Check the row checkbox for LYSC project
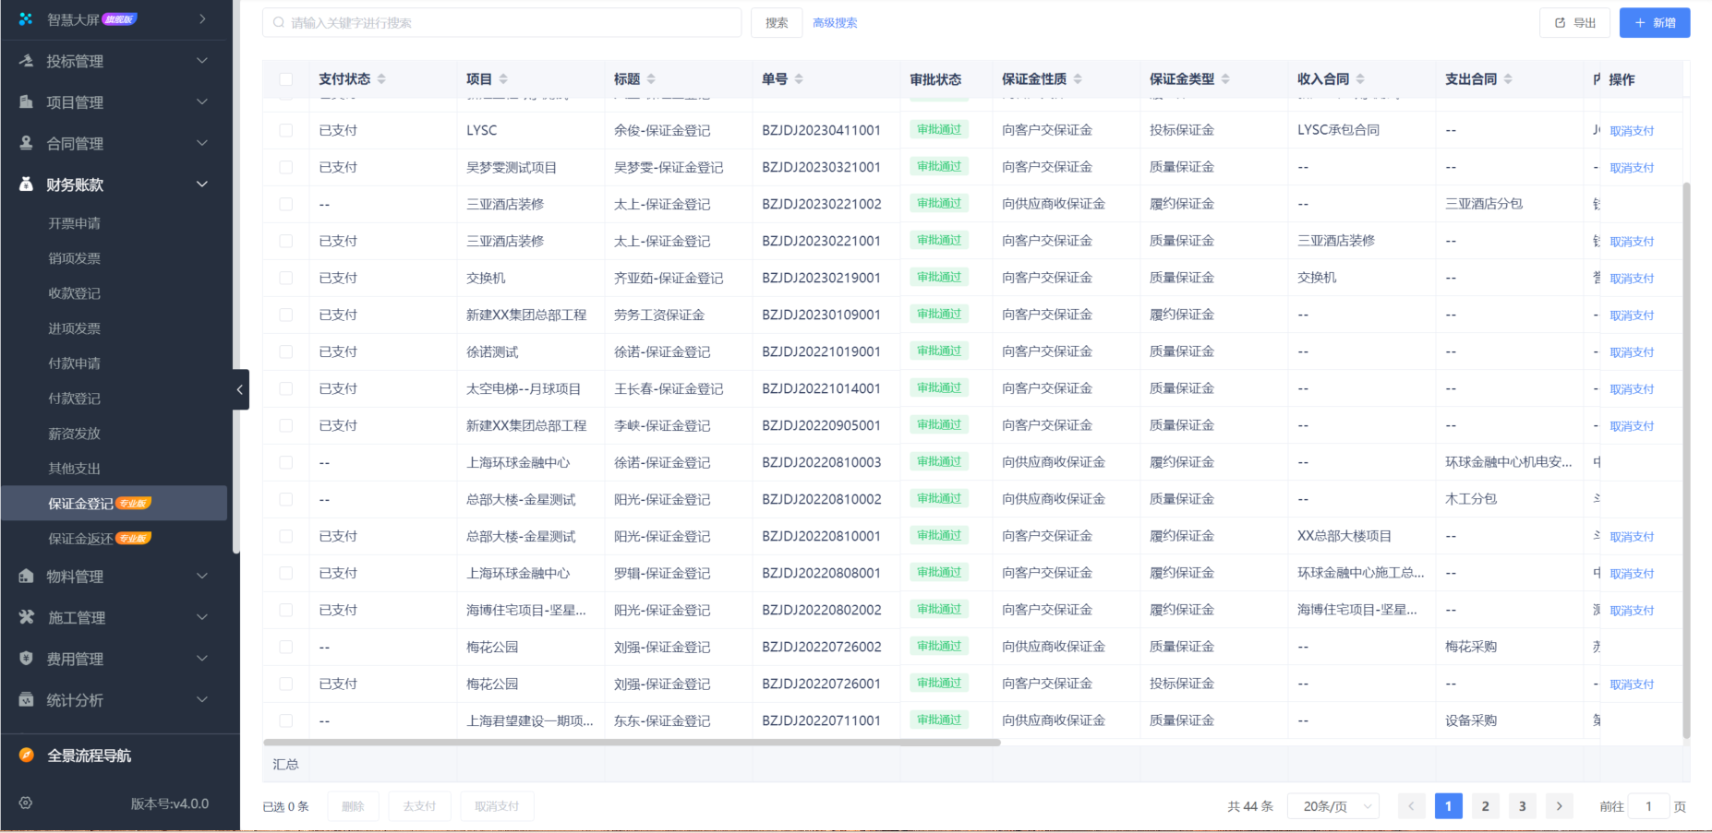Image resolution: width=1712 pixels, height=833 pixels. point(286,129)
